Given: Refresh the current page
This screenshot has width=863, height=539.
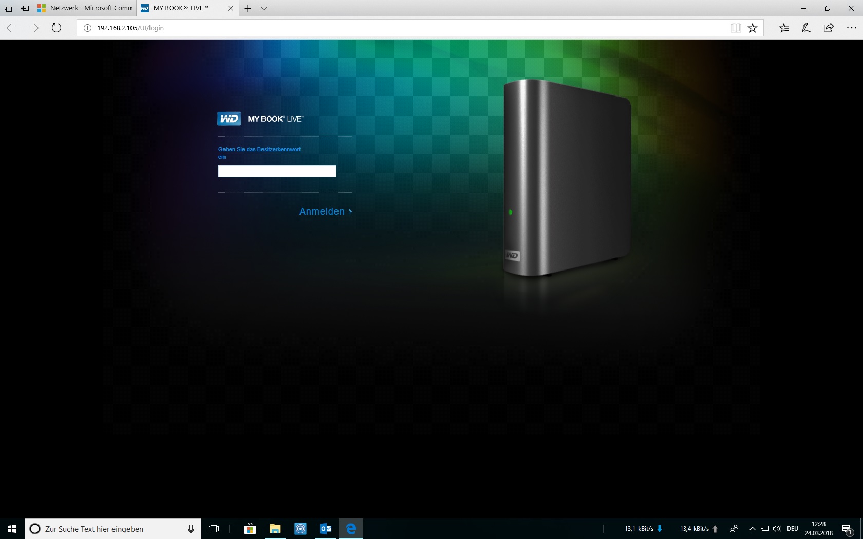Looking at the screenshot, I should [57, 28].
